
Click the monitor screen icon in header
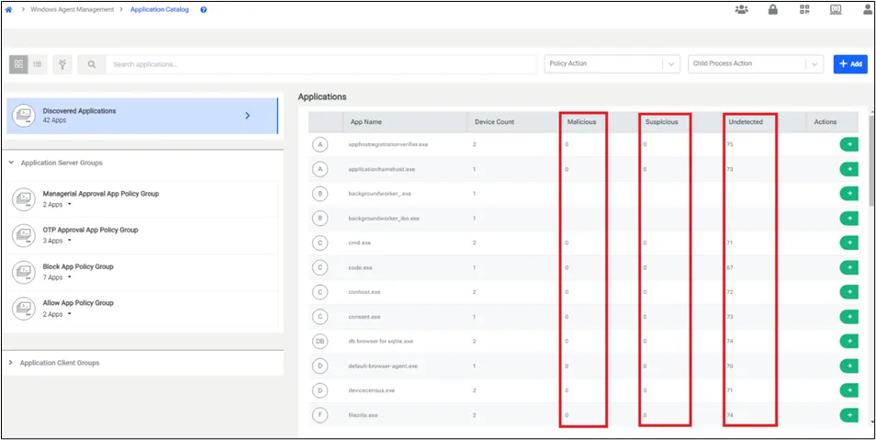836,9
